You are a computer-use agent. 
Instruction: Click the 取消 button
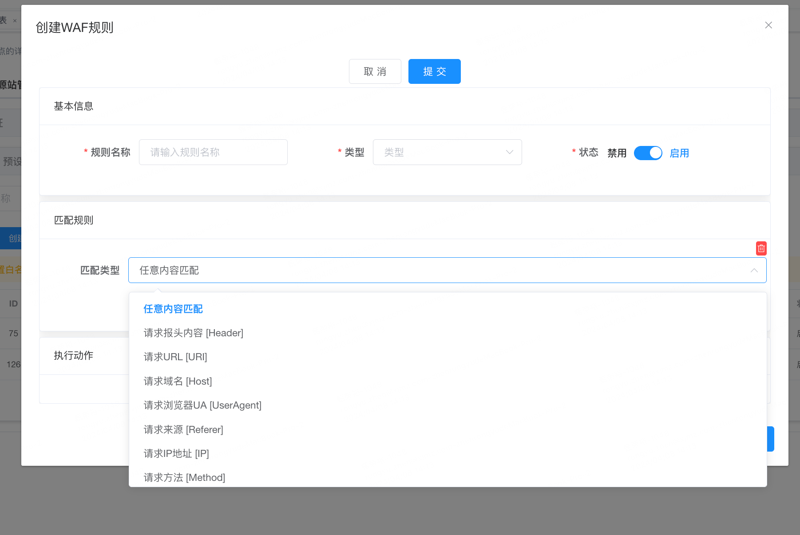375,71
